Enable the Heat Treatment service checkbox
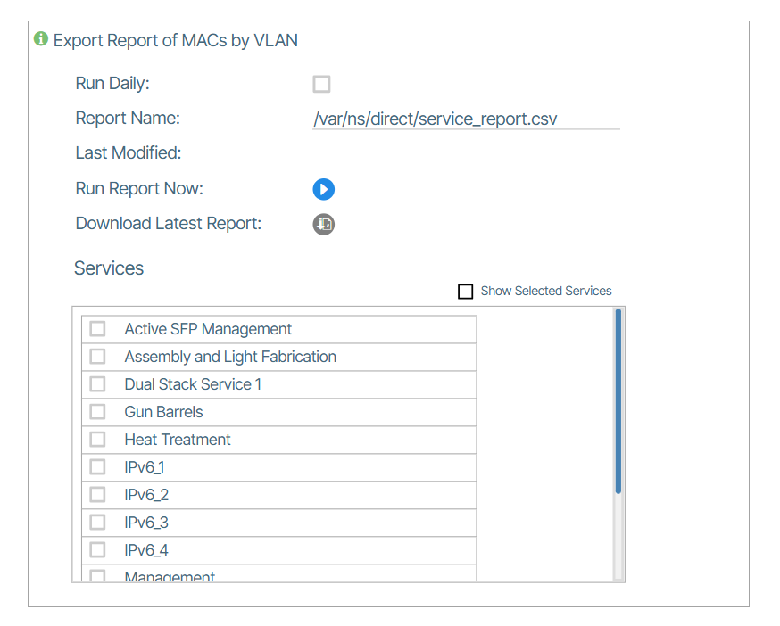 pos(97,440)
